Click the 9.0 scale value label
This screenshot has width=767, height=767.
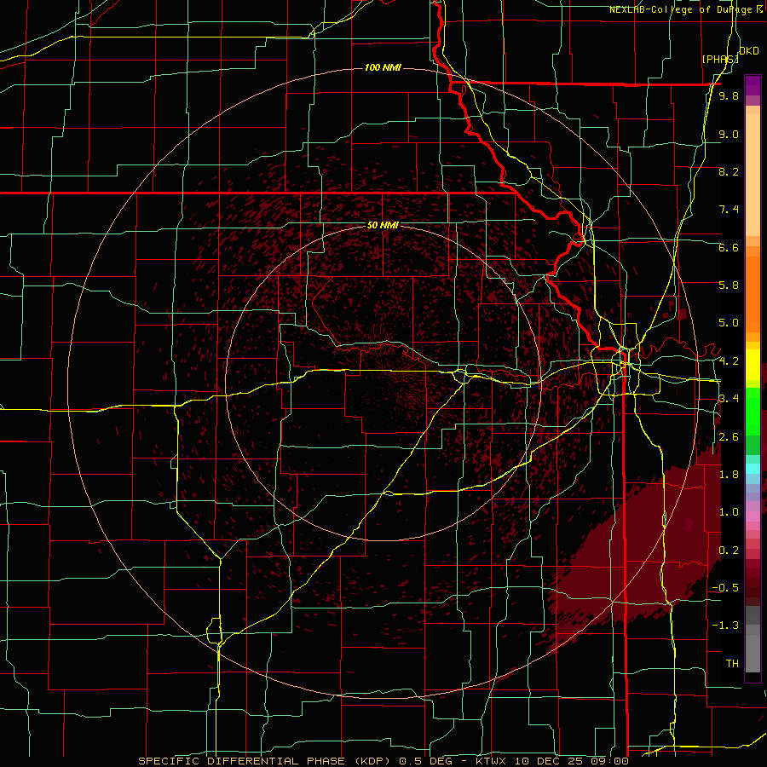tap(729, 134)
